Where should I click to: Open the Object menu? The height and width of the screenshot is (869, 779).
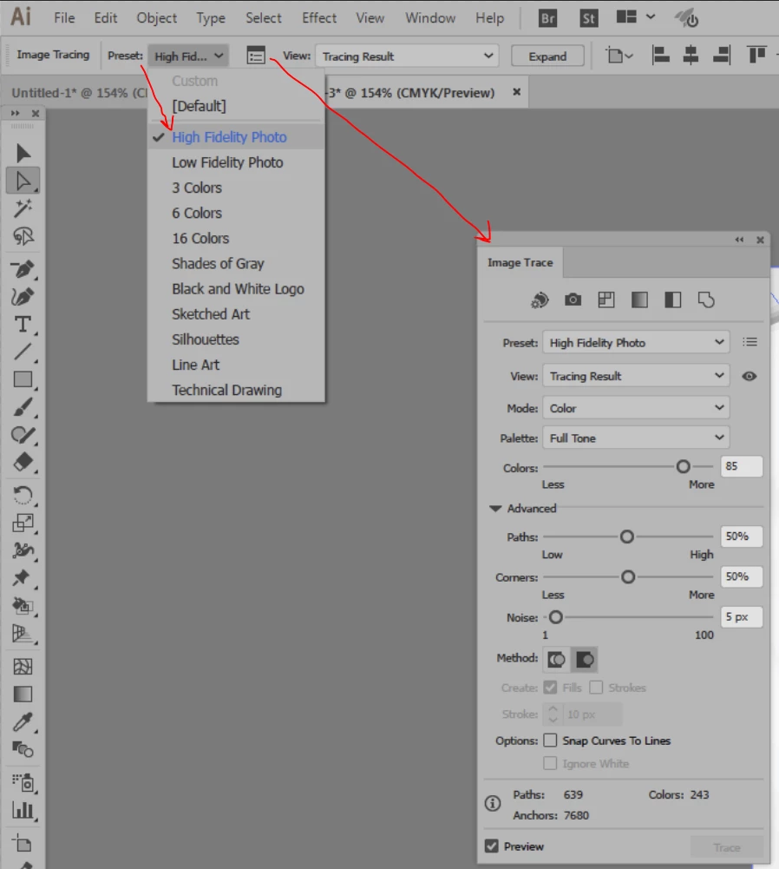coord(157,18)
